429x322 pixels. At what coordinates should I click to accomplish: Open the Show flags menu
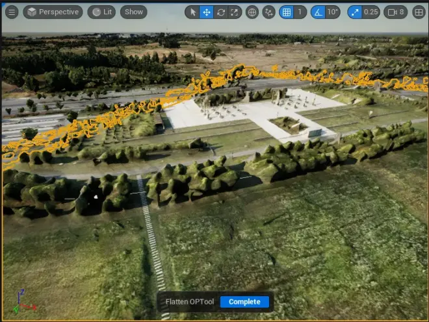click(x=133, y=12)
